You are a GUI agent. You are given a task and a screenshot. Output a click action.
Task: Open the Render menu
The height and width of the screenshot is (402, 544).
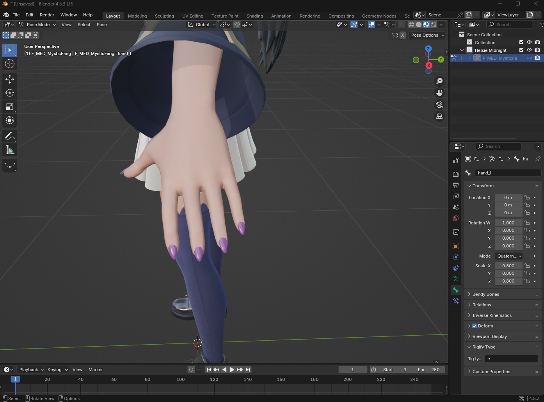click(47, 15)
